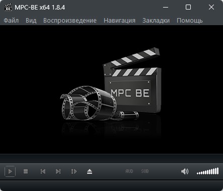Close the MPC-BE window
223x191 pixels.
click(x=211, y=7)
